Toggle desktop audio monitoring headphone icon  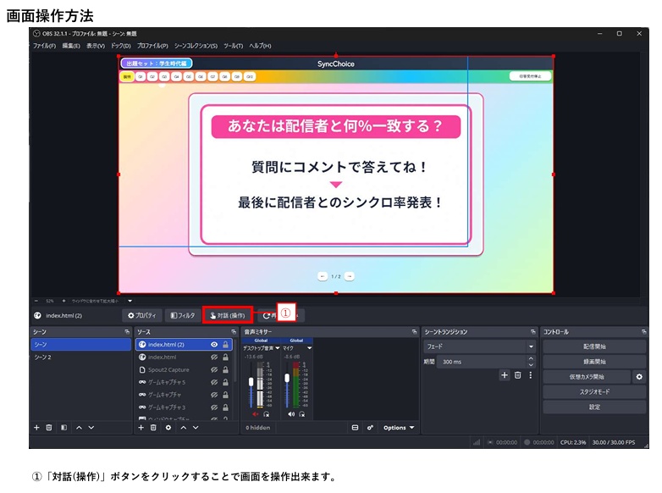click(267, 414)
